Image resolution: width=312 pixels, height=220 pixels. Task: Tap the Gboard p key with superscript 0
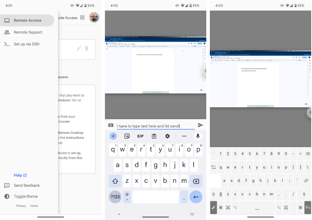click(198, 150)
